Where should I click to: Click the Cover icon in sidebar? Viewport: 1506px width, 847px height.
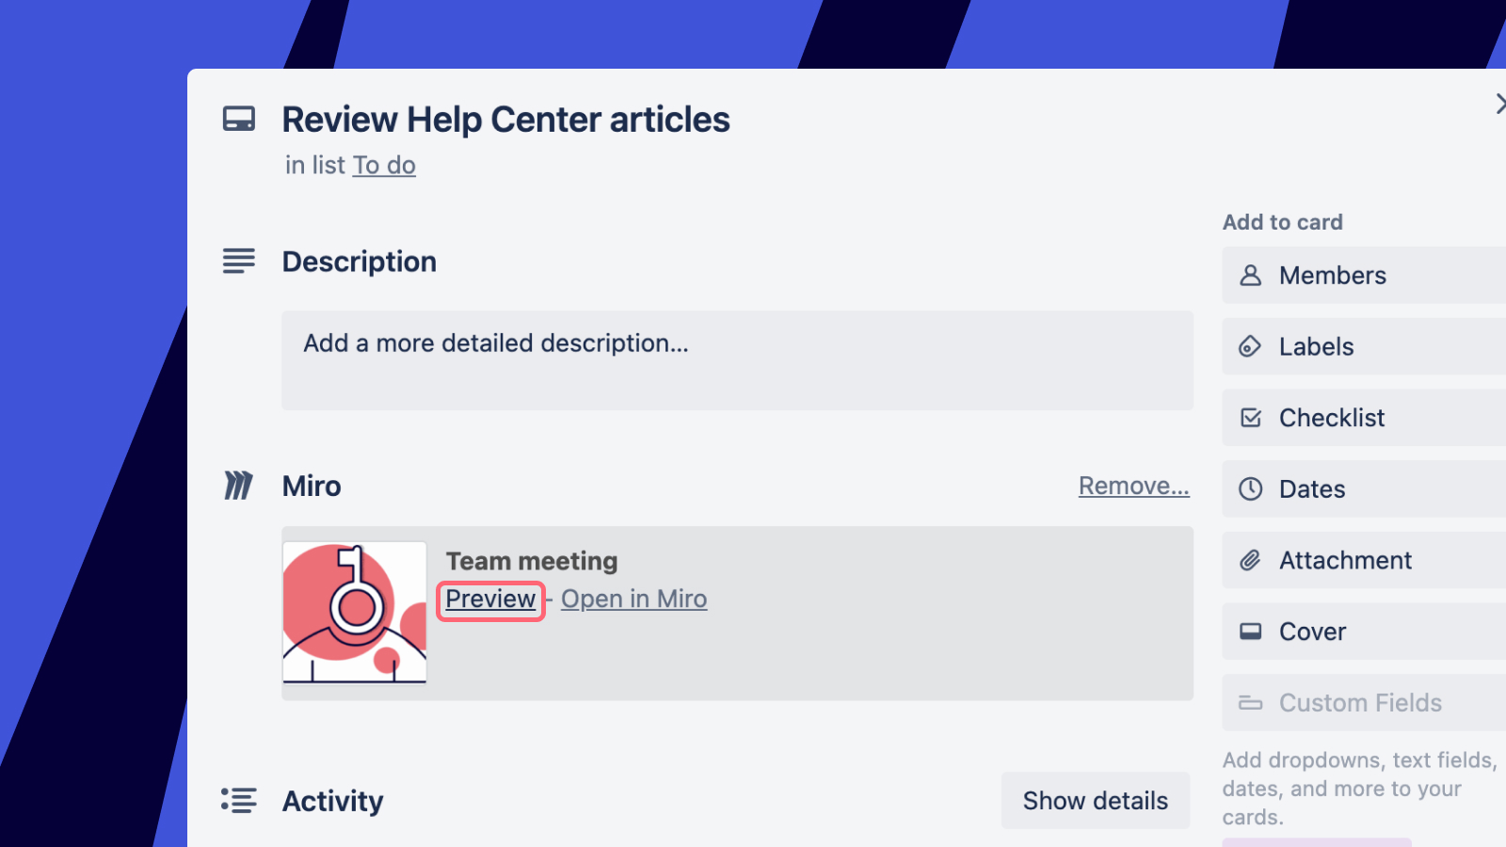(x=1250, y=631)
